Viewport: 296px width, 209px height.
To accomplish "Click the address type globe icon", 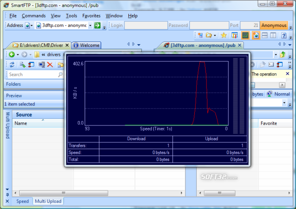I will (28, 25).
